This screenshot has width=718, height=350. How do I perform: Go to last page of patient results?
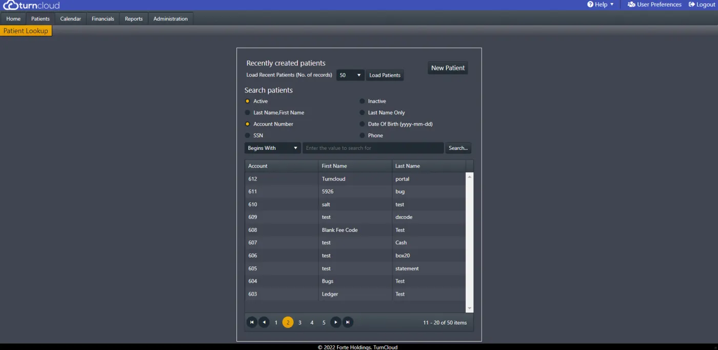pyautogui.click(x=348, y=322)
